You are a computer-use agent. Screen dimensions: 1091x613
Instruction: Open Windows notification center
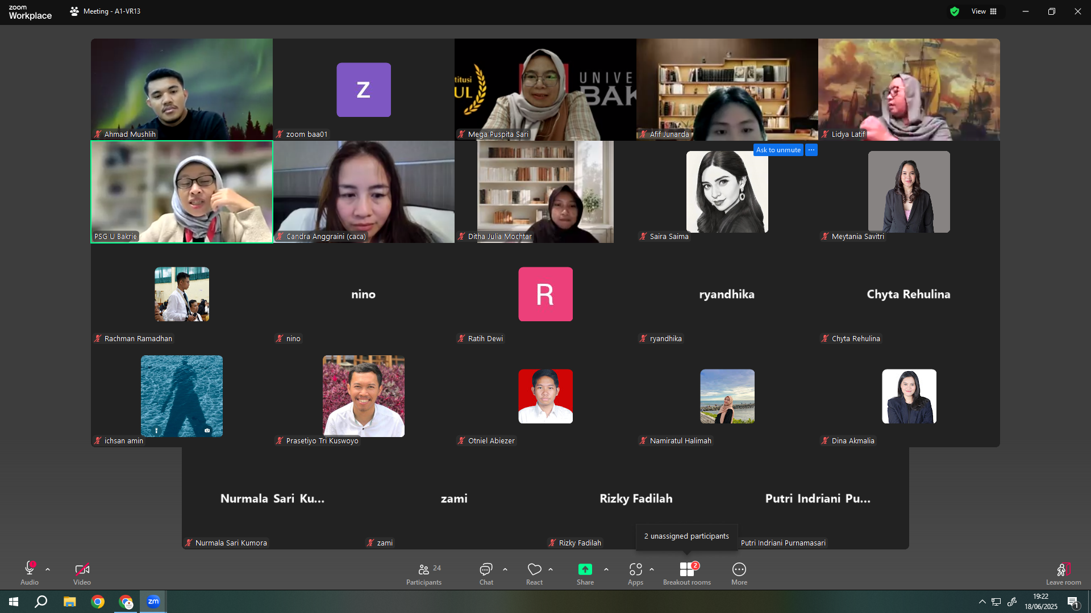point(1073,602)
